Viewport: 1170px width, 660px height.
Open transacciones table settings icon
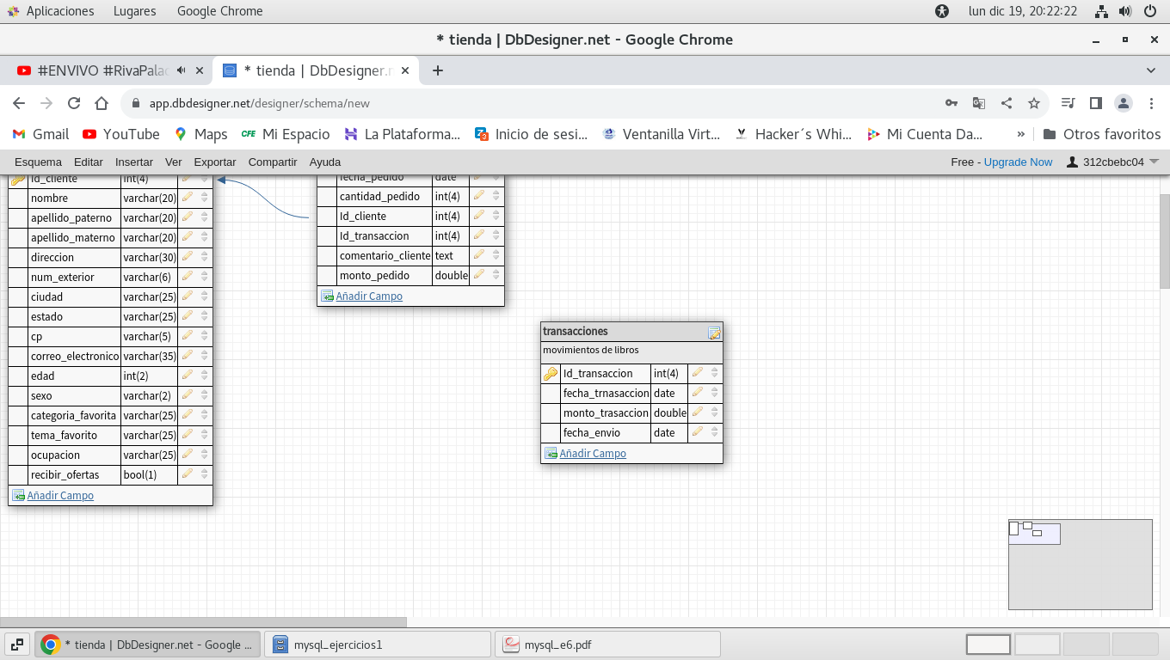[714, 333]
